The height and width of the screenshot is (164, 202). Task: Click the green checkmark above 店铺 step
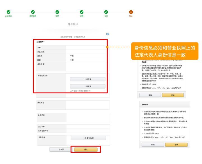[x=82, y=12]
